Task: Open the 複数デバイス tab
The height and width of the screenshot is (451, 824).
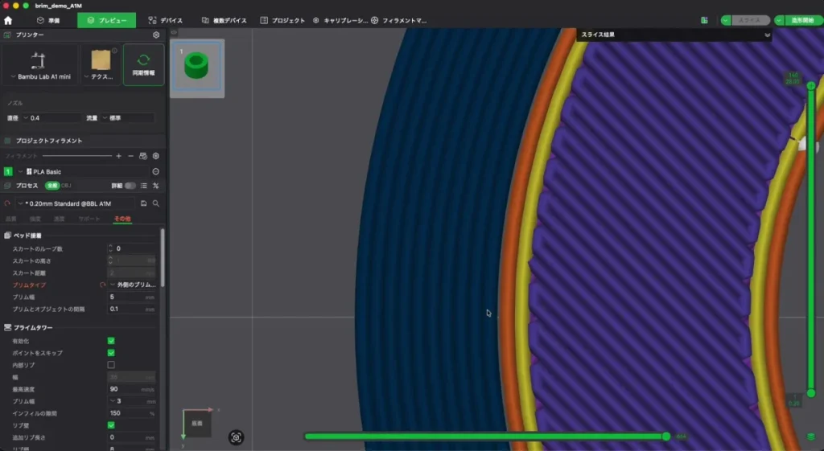Action: pyautogui.click(x=225, y=20)
